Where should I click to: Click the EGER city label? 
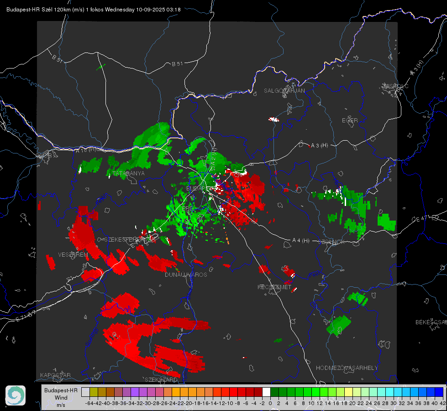[350, 121]
